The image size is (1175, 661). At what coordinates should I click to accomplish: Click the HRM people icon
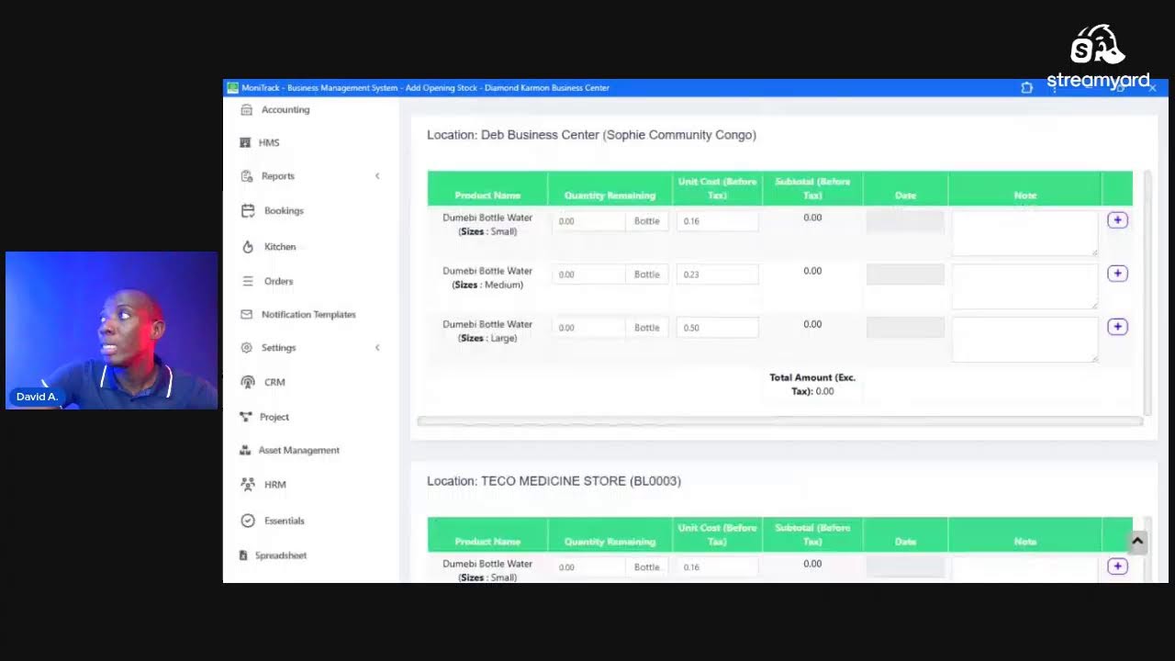click(x=247, y=485)
